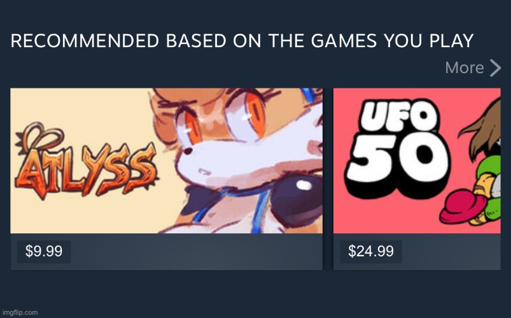Click the empty bar beside the $24.99 price
Screen dimensions: 511x318
pyautogui.click(x=451, y=251)
